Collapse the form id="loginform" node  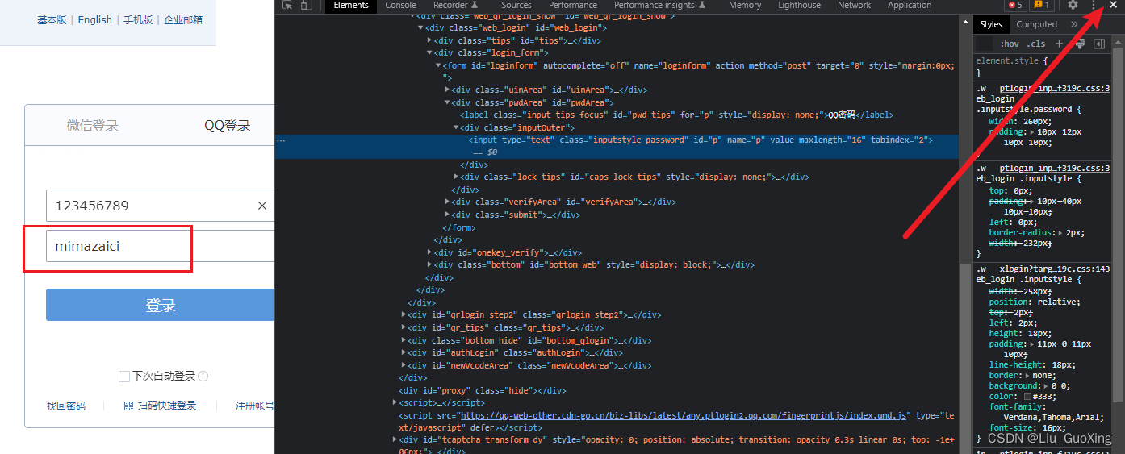click(x=438, y=65)
